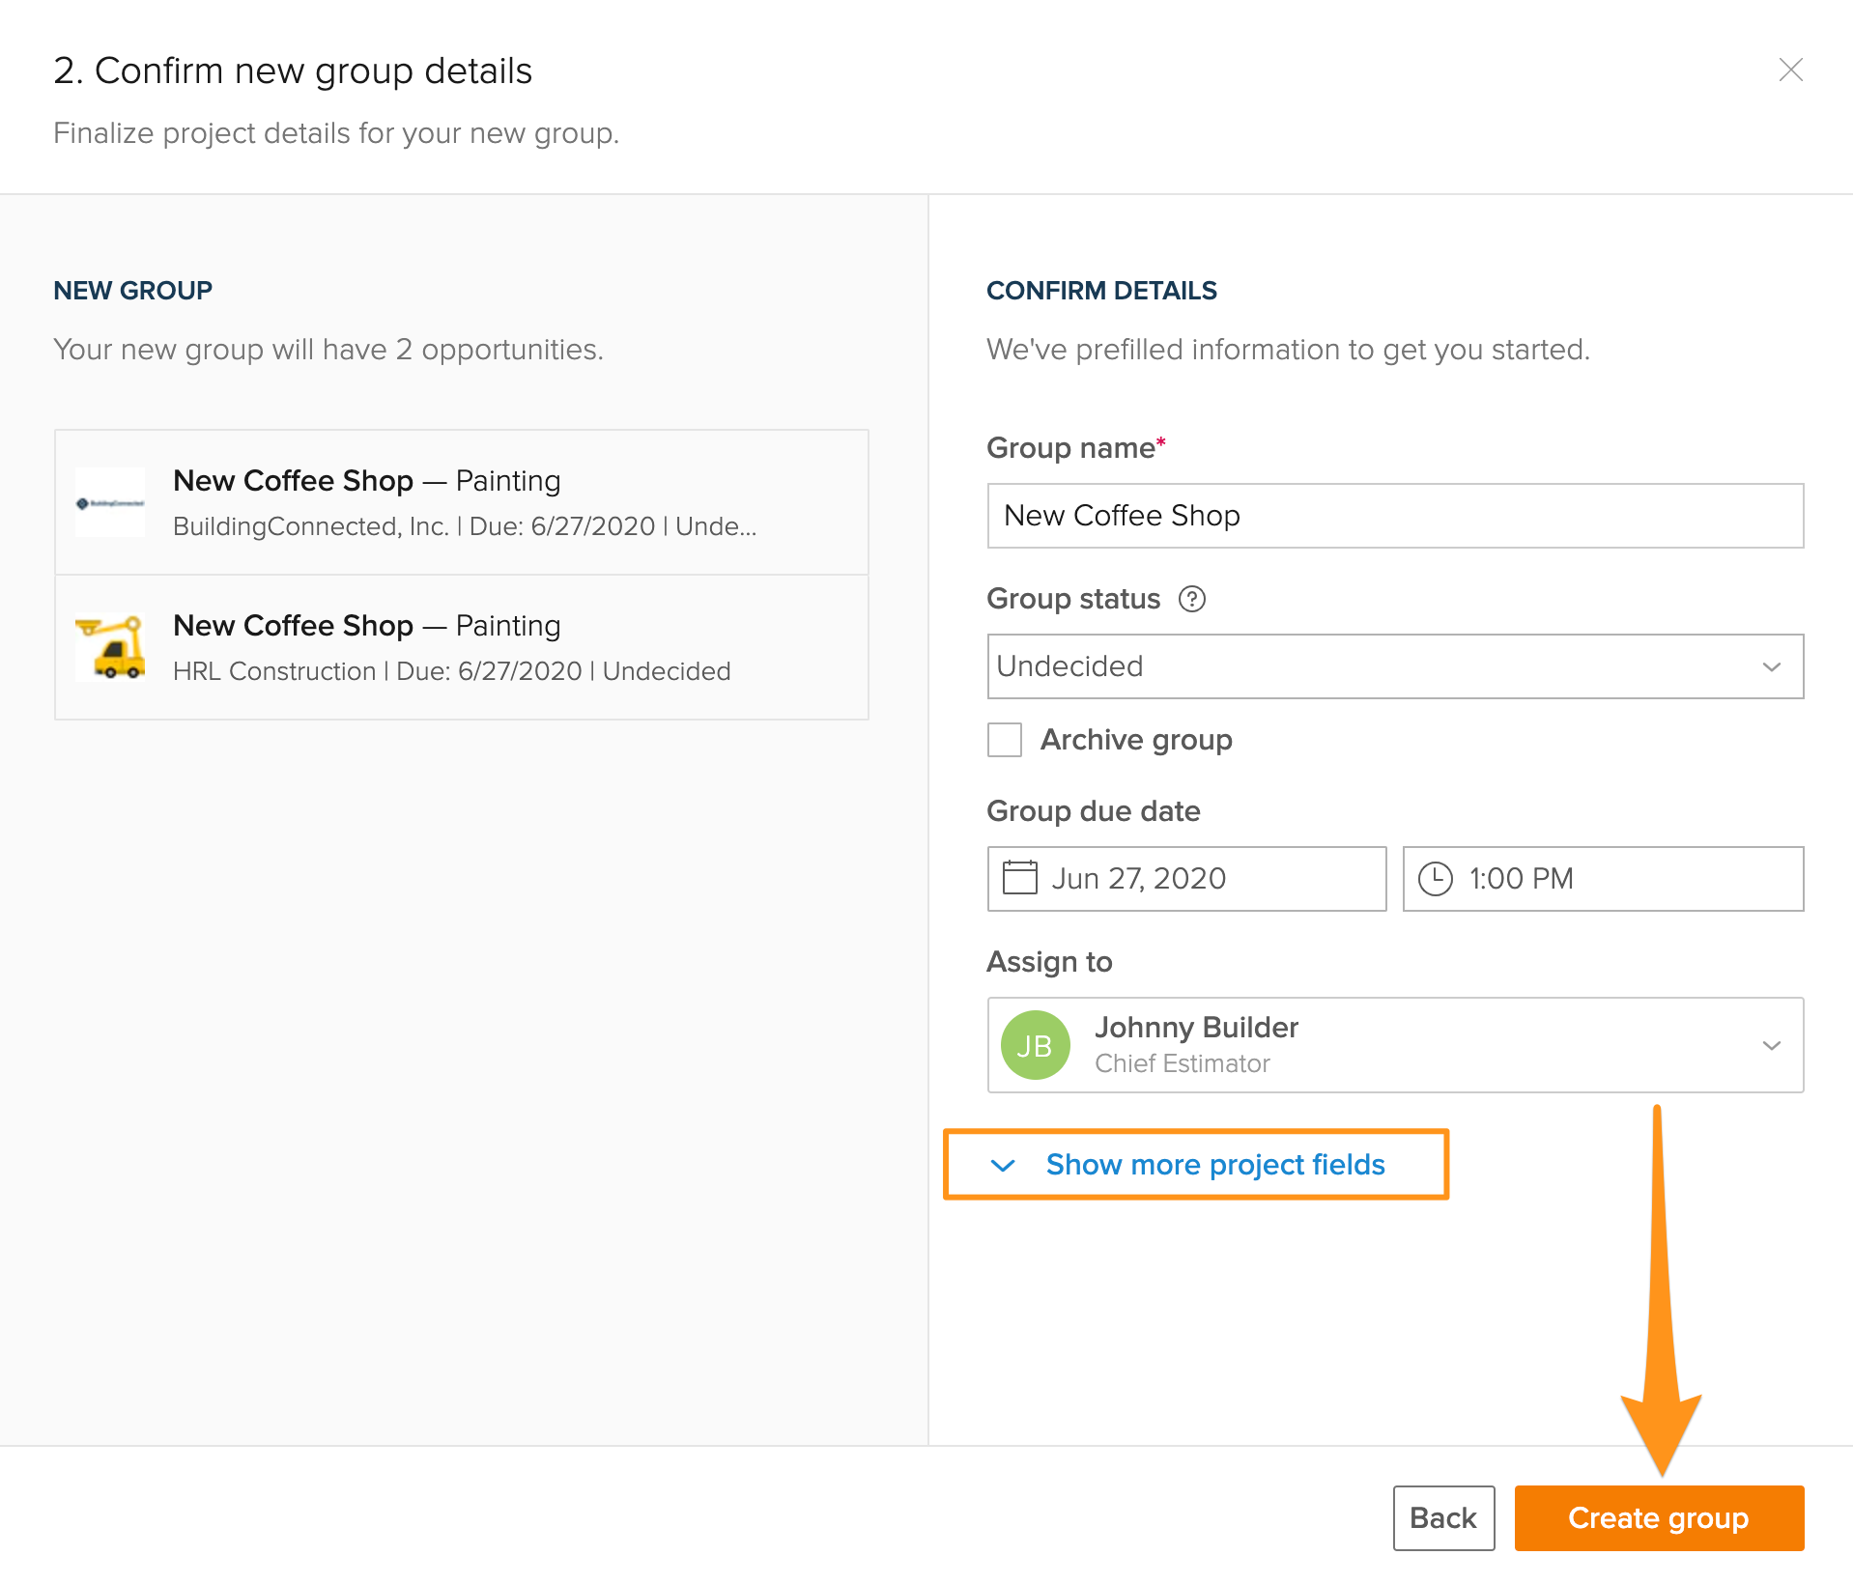Enable the Archive group checkbox
This screenshot has width=1853, height=1584.
click(1005, 740)
